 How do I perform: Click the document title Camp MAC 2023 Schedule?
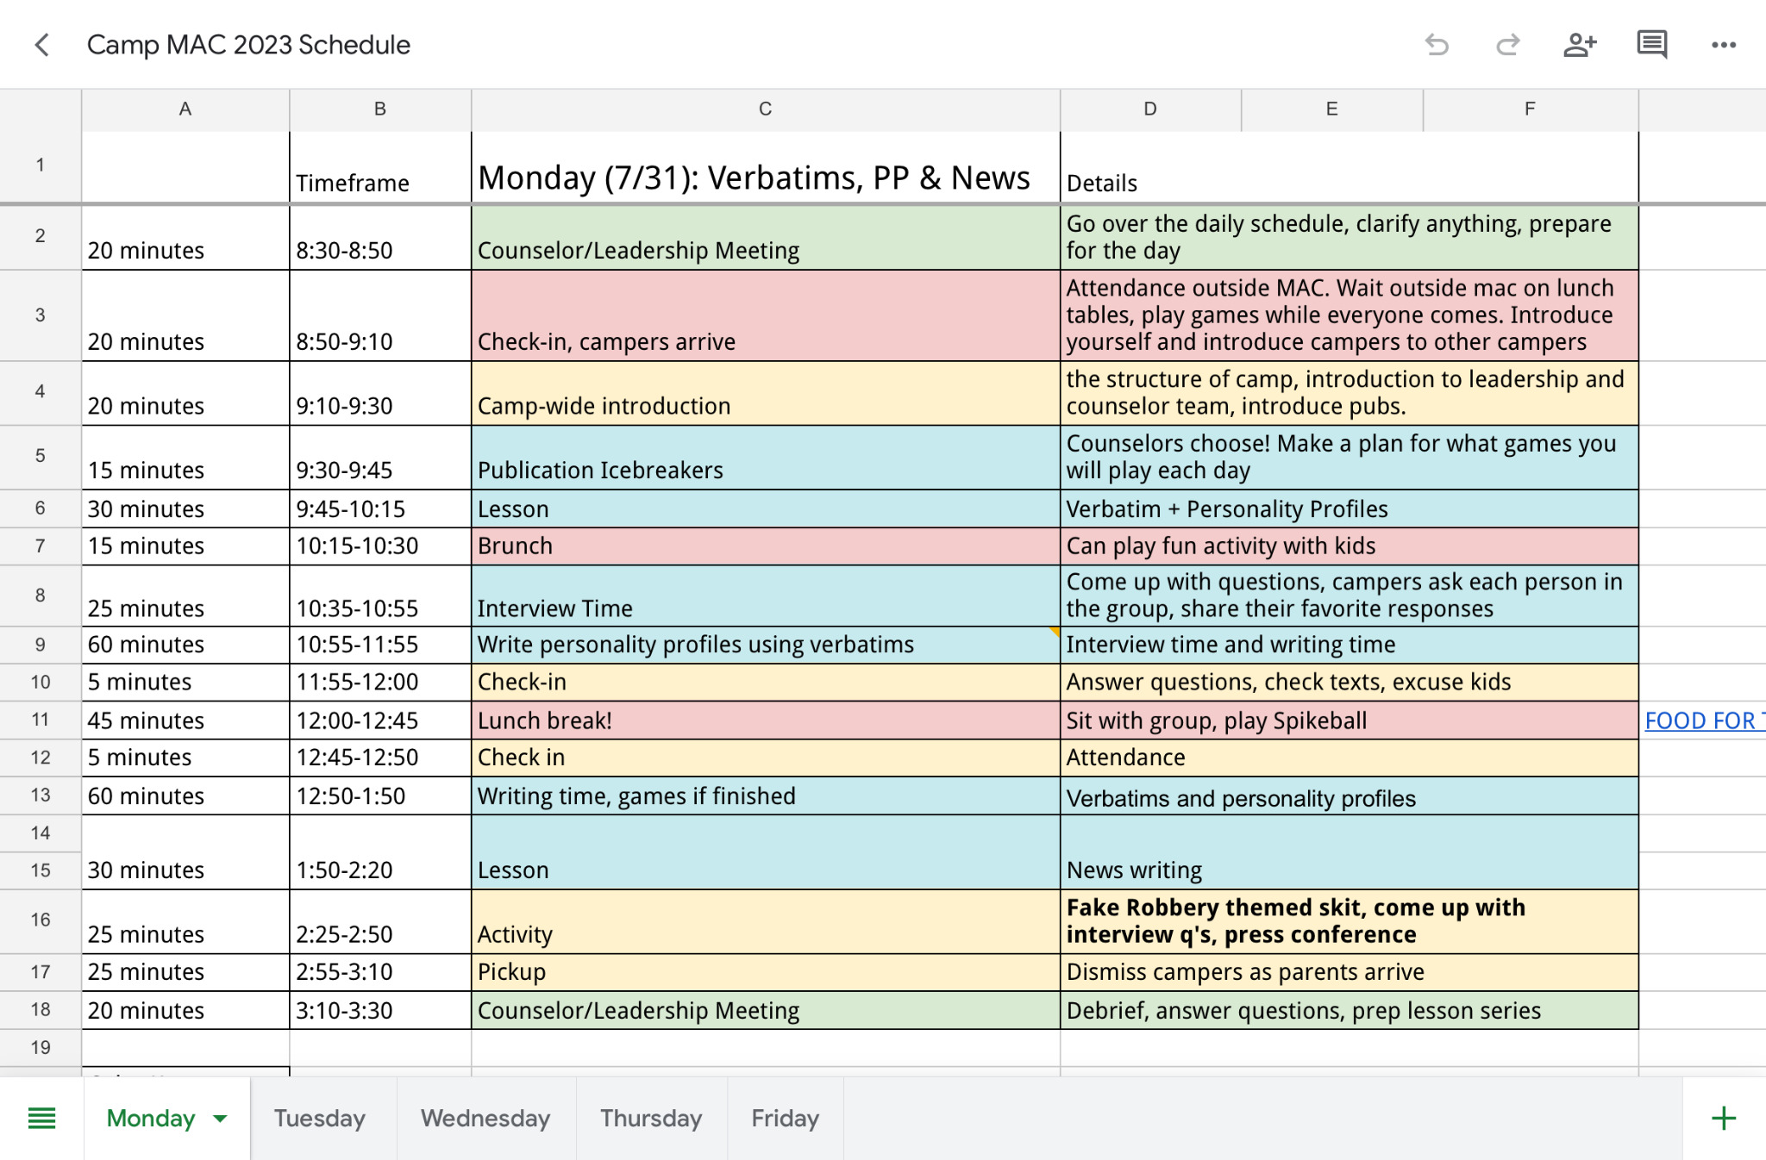(x=248, y=45)
